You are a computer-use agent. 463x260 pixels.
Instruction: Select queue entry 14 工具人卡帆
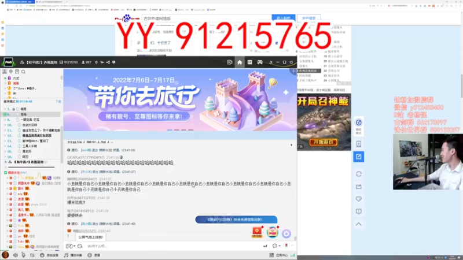(x=31, y=146)
